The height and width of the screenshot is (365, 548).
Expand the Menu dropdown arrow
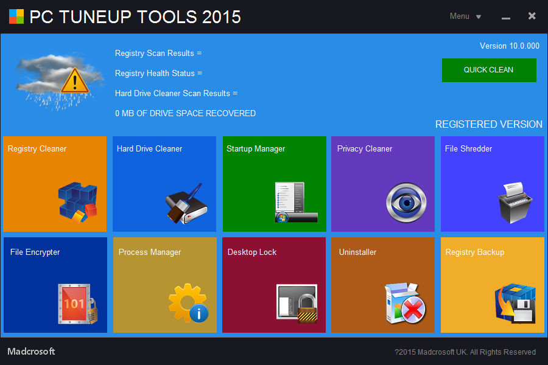(479, 17)
